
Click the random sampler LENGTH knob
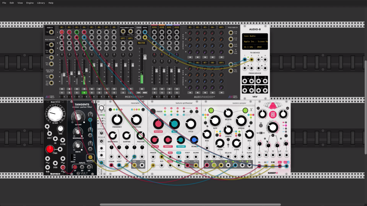click(228, 129)
